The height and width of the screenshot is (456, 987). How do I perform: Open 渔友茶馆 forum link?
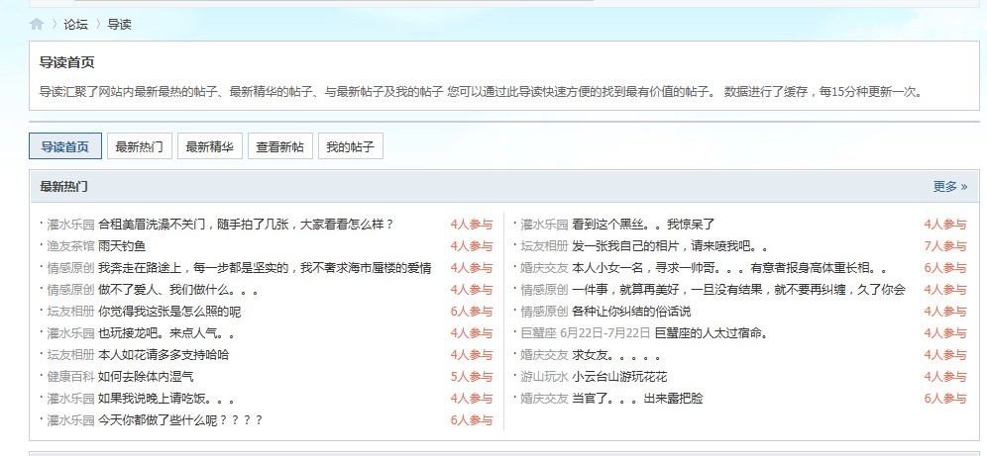pyautogui.click(x=70, y=246)
